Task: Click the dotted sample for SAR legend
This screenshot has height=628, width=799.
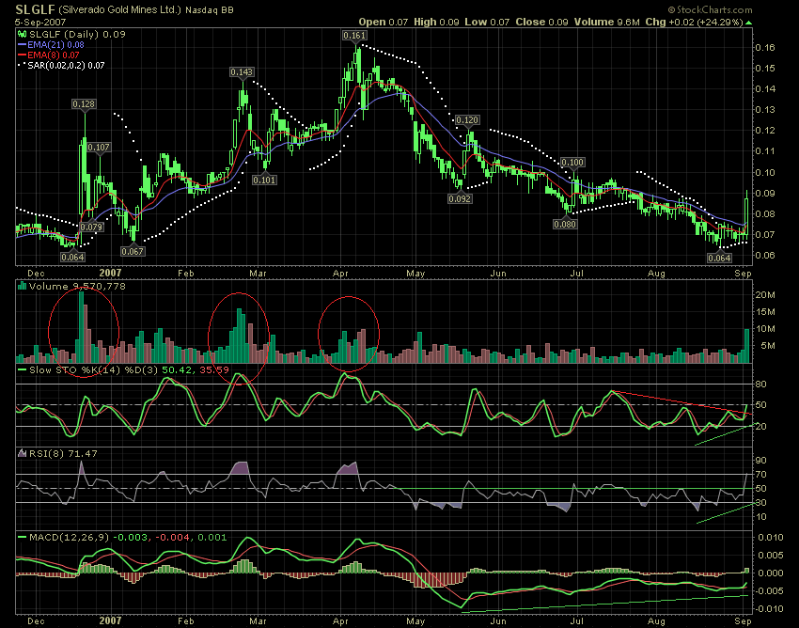Action: click(x=22, y=65)
